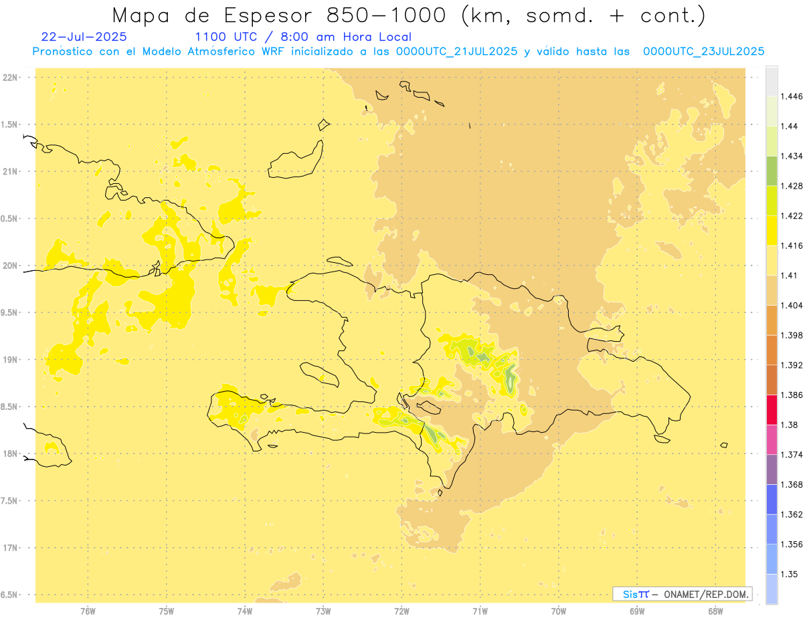Click the longitude label 74W

[245, 611]
